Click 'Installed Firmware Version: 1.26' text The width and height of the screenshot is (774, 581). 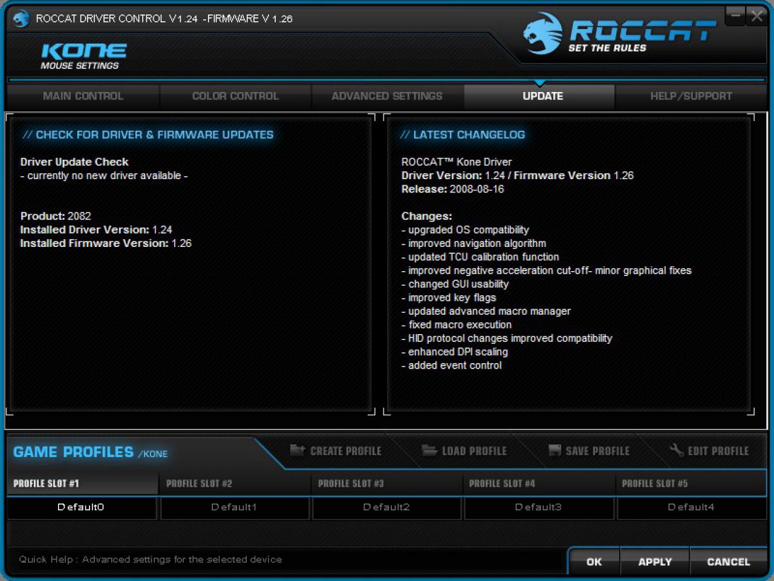click(106, 243)
